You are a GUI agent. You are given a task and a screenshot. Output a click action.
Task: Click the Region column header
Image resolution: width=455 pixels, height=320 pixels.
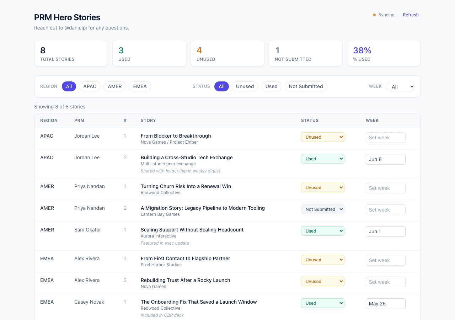49,121
